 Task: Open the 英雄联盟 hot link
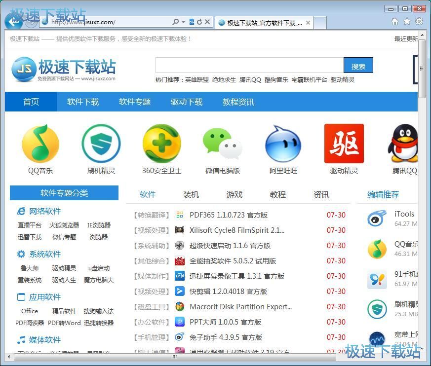coord(197,79)
